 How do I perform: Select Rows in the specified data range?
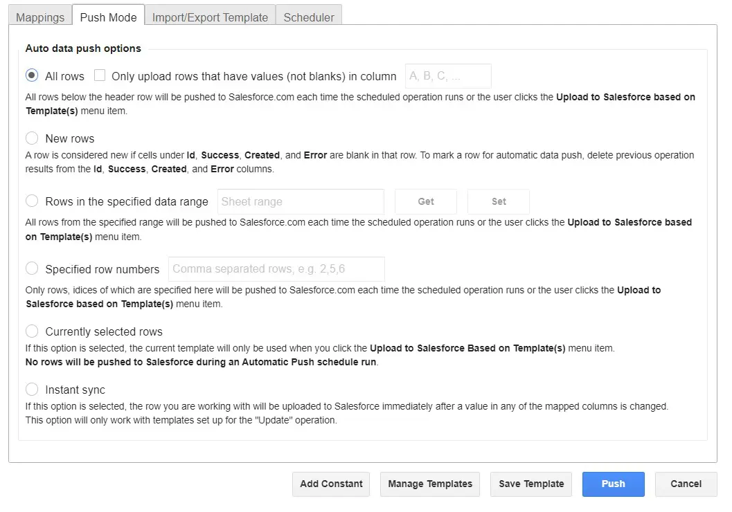[32, 201]
